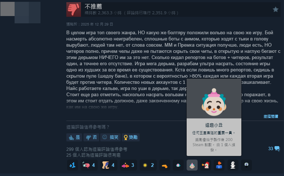
Task: Click the red rooster award badge
Action: point(206,165)
